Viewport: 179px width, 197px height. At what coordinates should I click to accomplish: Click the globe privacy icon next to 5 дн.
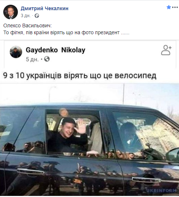(x=47, y=59)
